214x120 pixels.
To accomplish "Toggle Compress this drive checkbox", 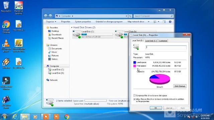I will [x=134, y=95].
